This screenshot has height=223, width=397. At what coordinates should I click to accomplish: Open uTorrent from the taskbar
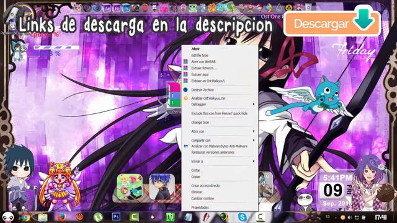(98, 217)
